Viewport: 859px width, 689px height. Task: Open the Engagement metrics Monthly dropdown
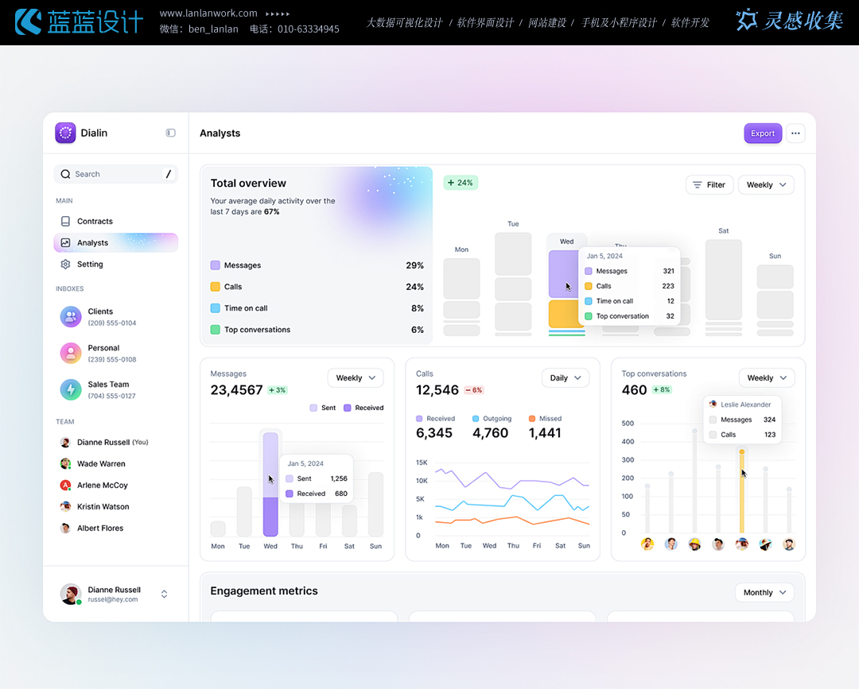click(764, 592)
